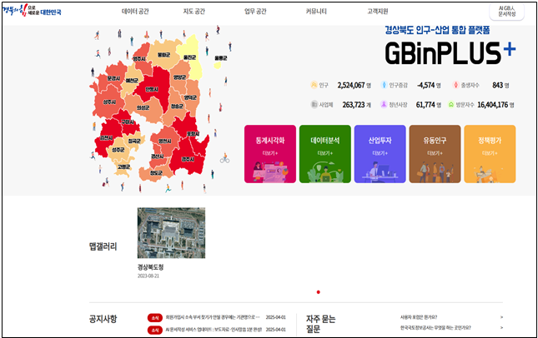The image size is (538, 338).
Task: Click the 사업체 statistic icon
Action: coord(314,105)
